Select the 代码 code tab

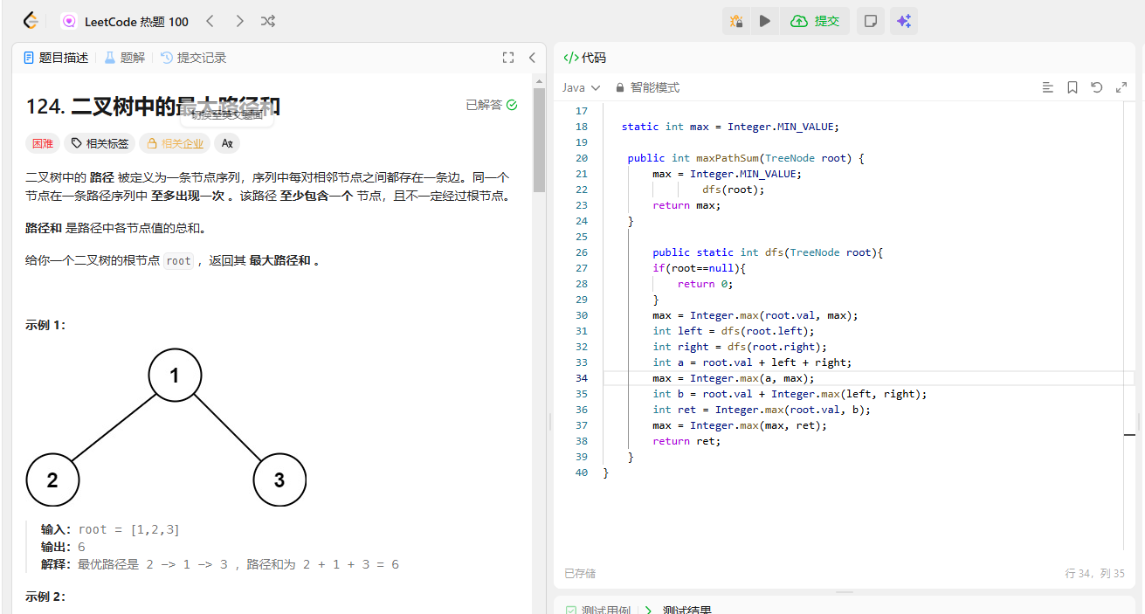tap(584, 58)
